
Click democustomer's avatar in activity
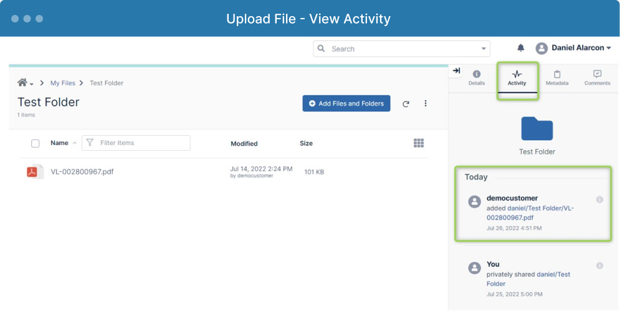(x=474, y=202)
